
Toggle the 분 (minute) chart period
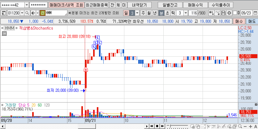(x=161, y=13)
